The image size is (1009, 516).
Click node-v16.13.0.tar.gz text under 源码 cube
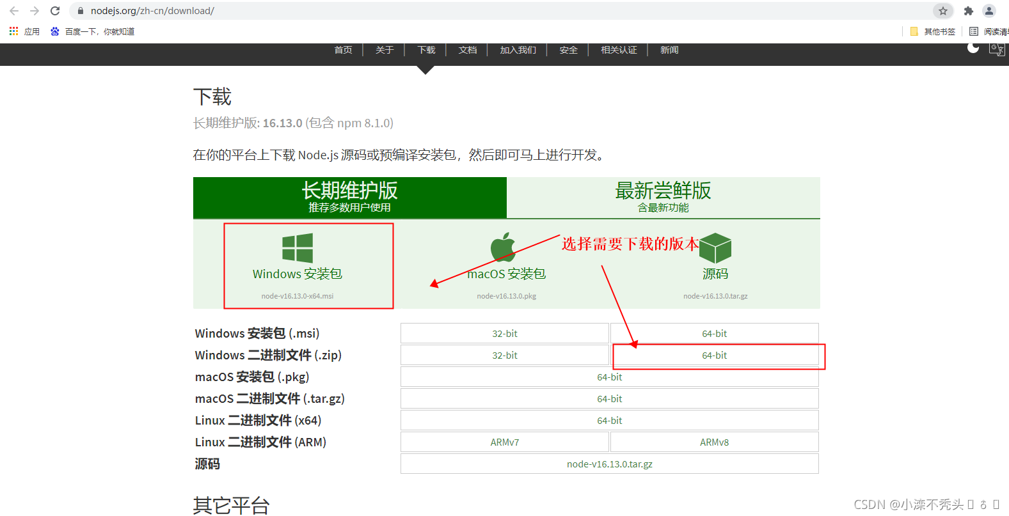(x=715, y=296)
